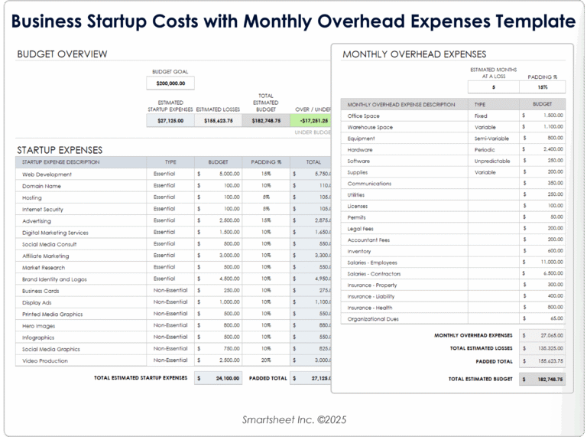Click the Semi-Variable type cell for Equipment

[493, 139]
